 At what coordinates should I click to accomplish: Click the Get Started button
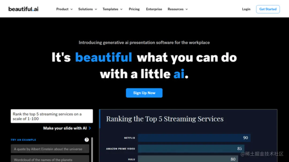click(268, 9)
